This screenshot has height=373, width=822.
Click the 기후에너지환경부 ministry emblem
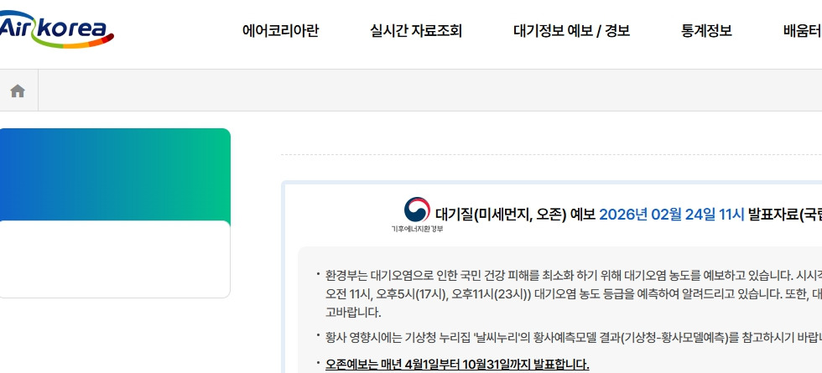[418, 215]
